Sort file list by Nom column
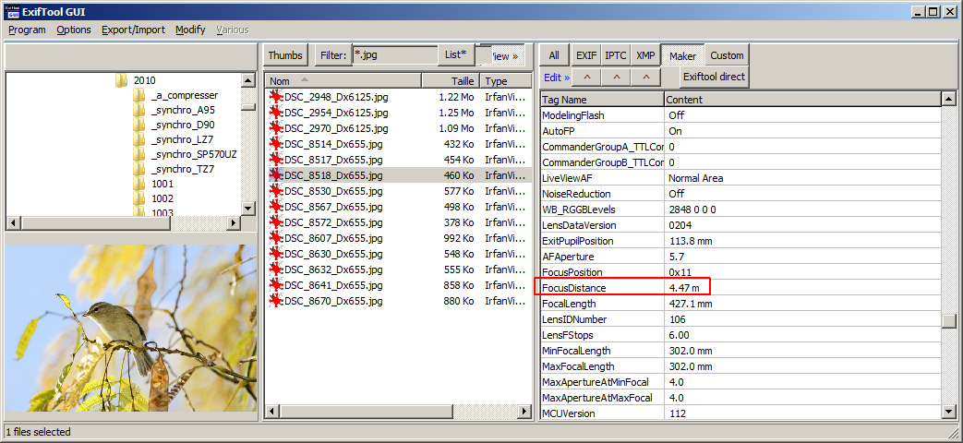This screenshot has height=443, width=963. [x=343, y=81]
